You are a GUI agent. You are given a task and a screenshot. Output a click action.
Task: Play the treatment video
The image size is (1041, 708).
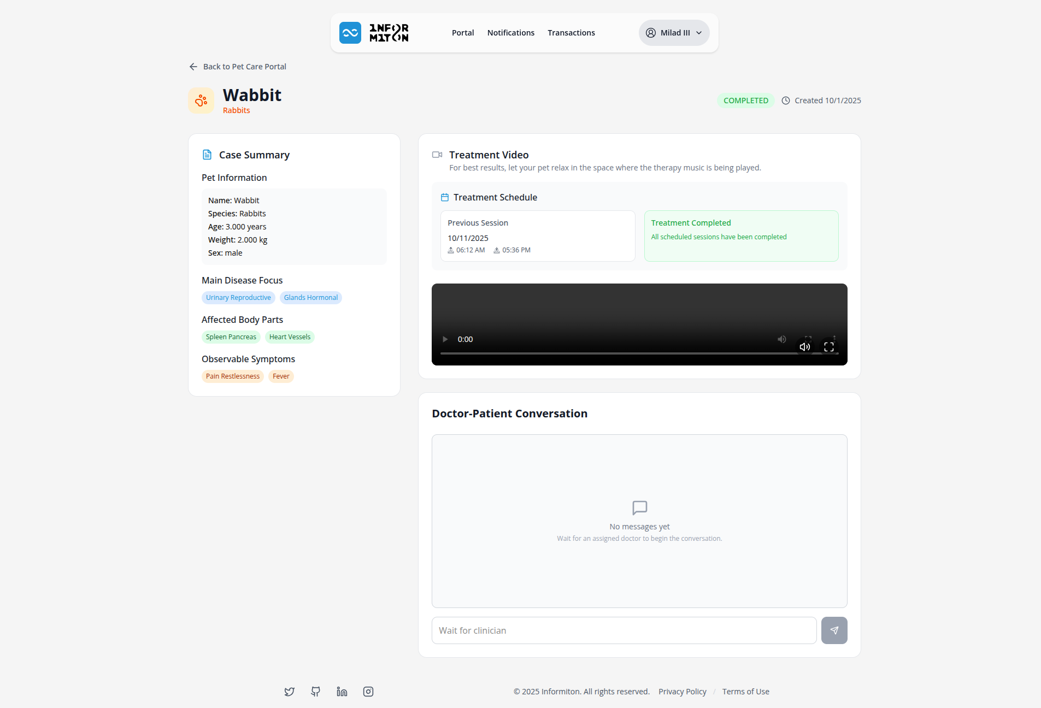pos(445,339)
